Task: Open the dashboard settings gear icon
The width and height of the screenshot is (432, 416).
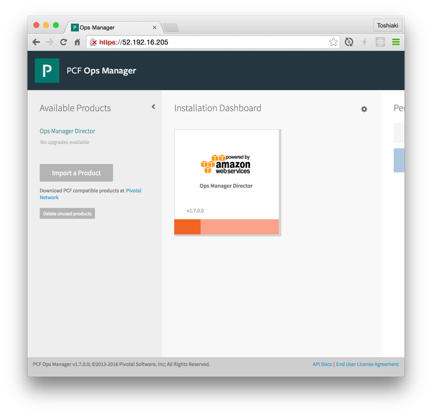Action: (364, 109)
